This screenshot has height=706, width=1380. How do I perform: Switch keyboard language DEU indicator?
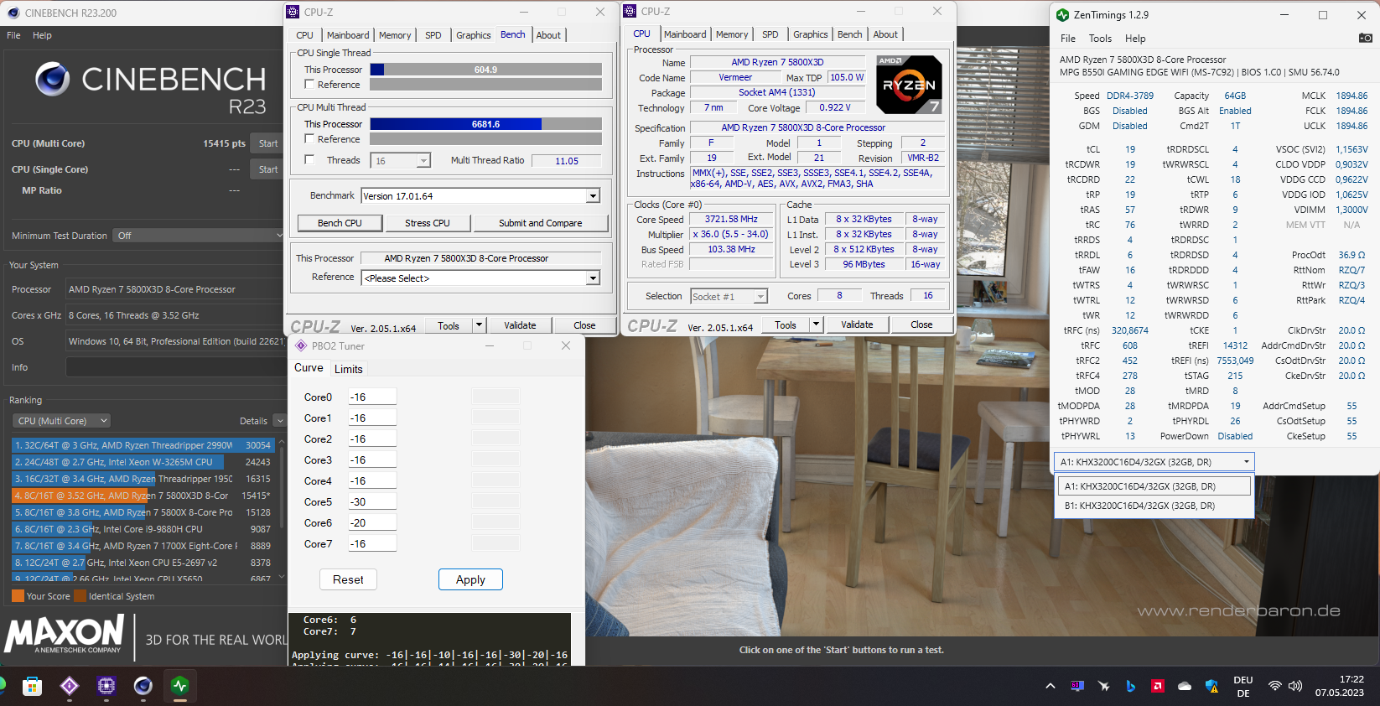[1243, 687]
